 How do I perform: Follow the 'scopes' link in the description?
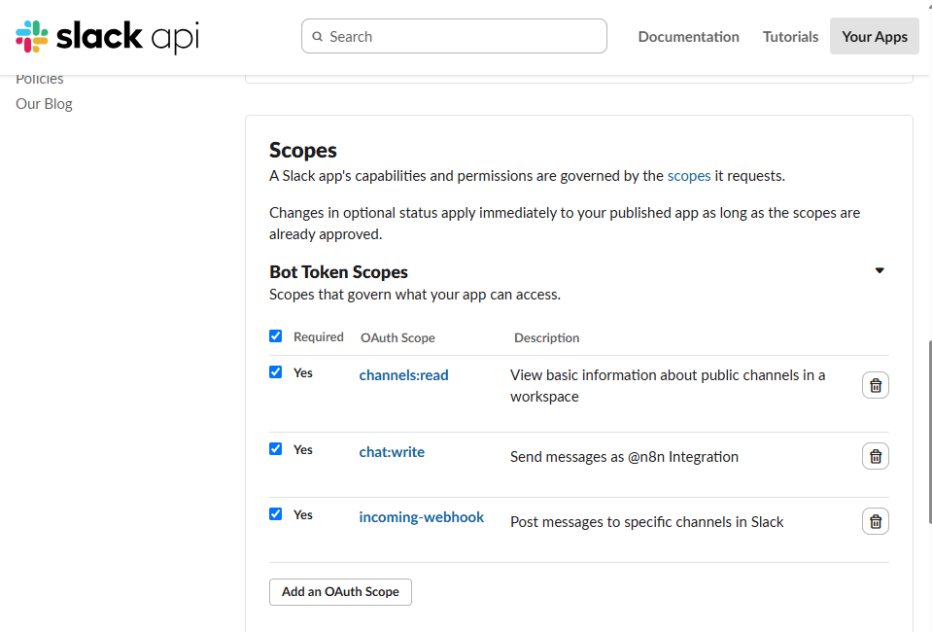(x=689, y=176)
